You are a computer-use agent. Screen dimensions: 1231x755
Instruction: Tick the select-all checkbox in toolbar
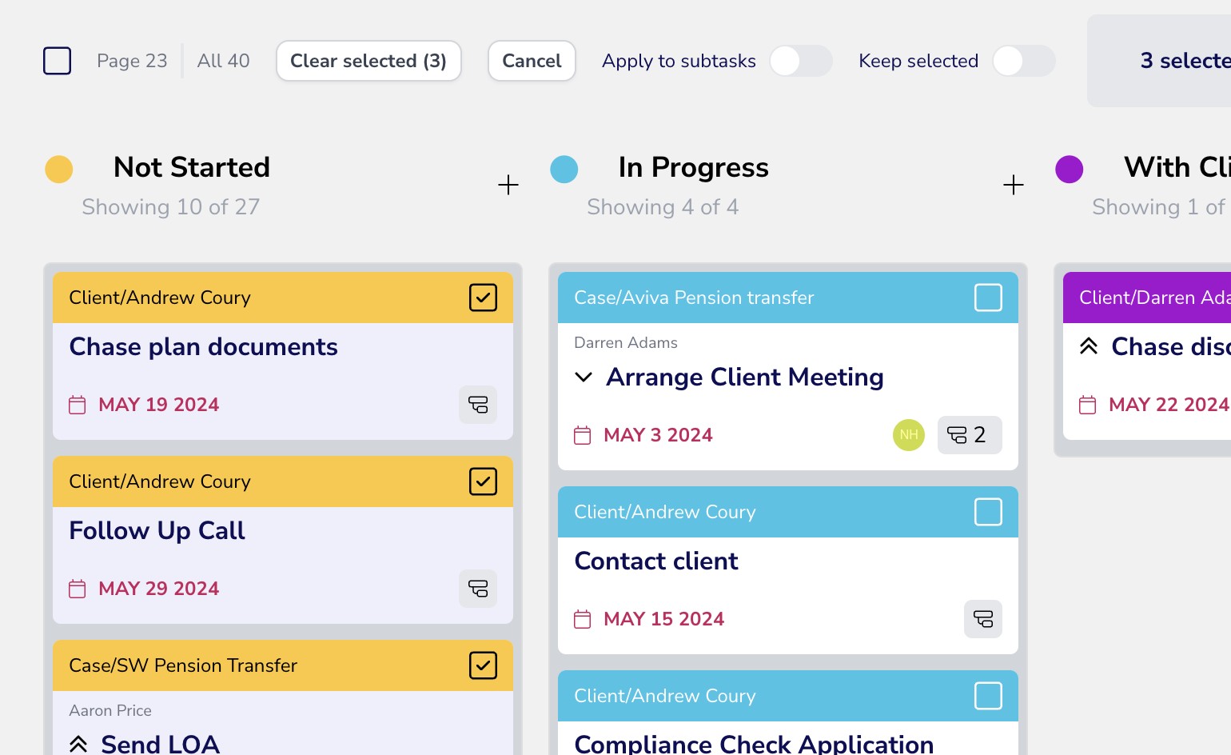57,61
